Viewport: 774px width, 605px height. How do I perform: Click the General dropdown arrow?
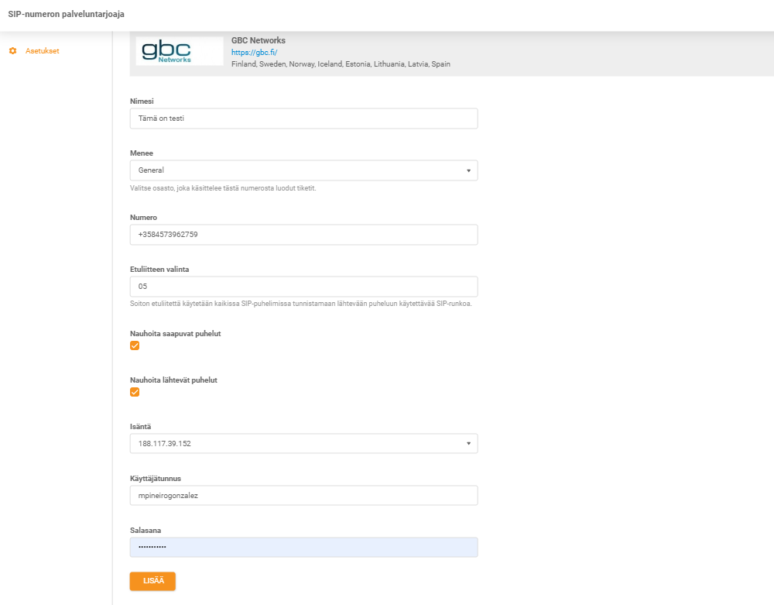click(470, 170)
